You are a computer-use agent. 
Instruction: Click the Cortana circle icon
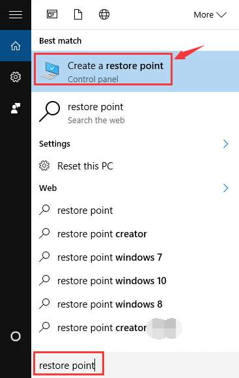(x=16, y=336)
